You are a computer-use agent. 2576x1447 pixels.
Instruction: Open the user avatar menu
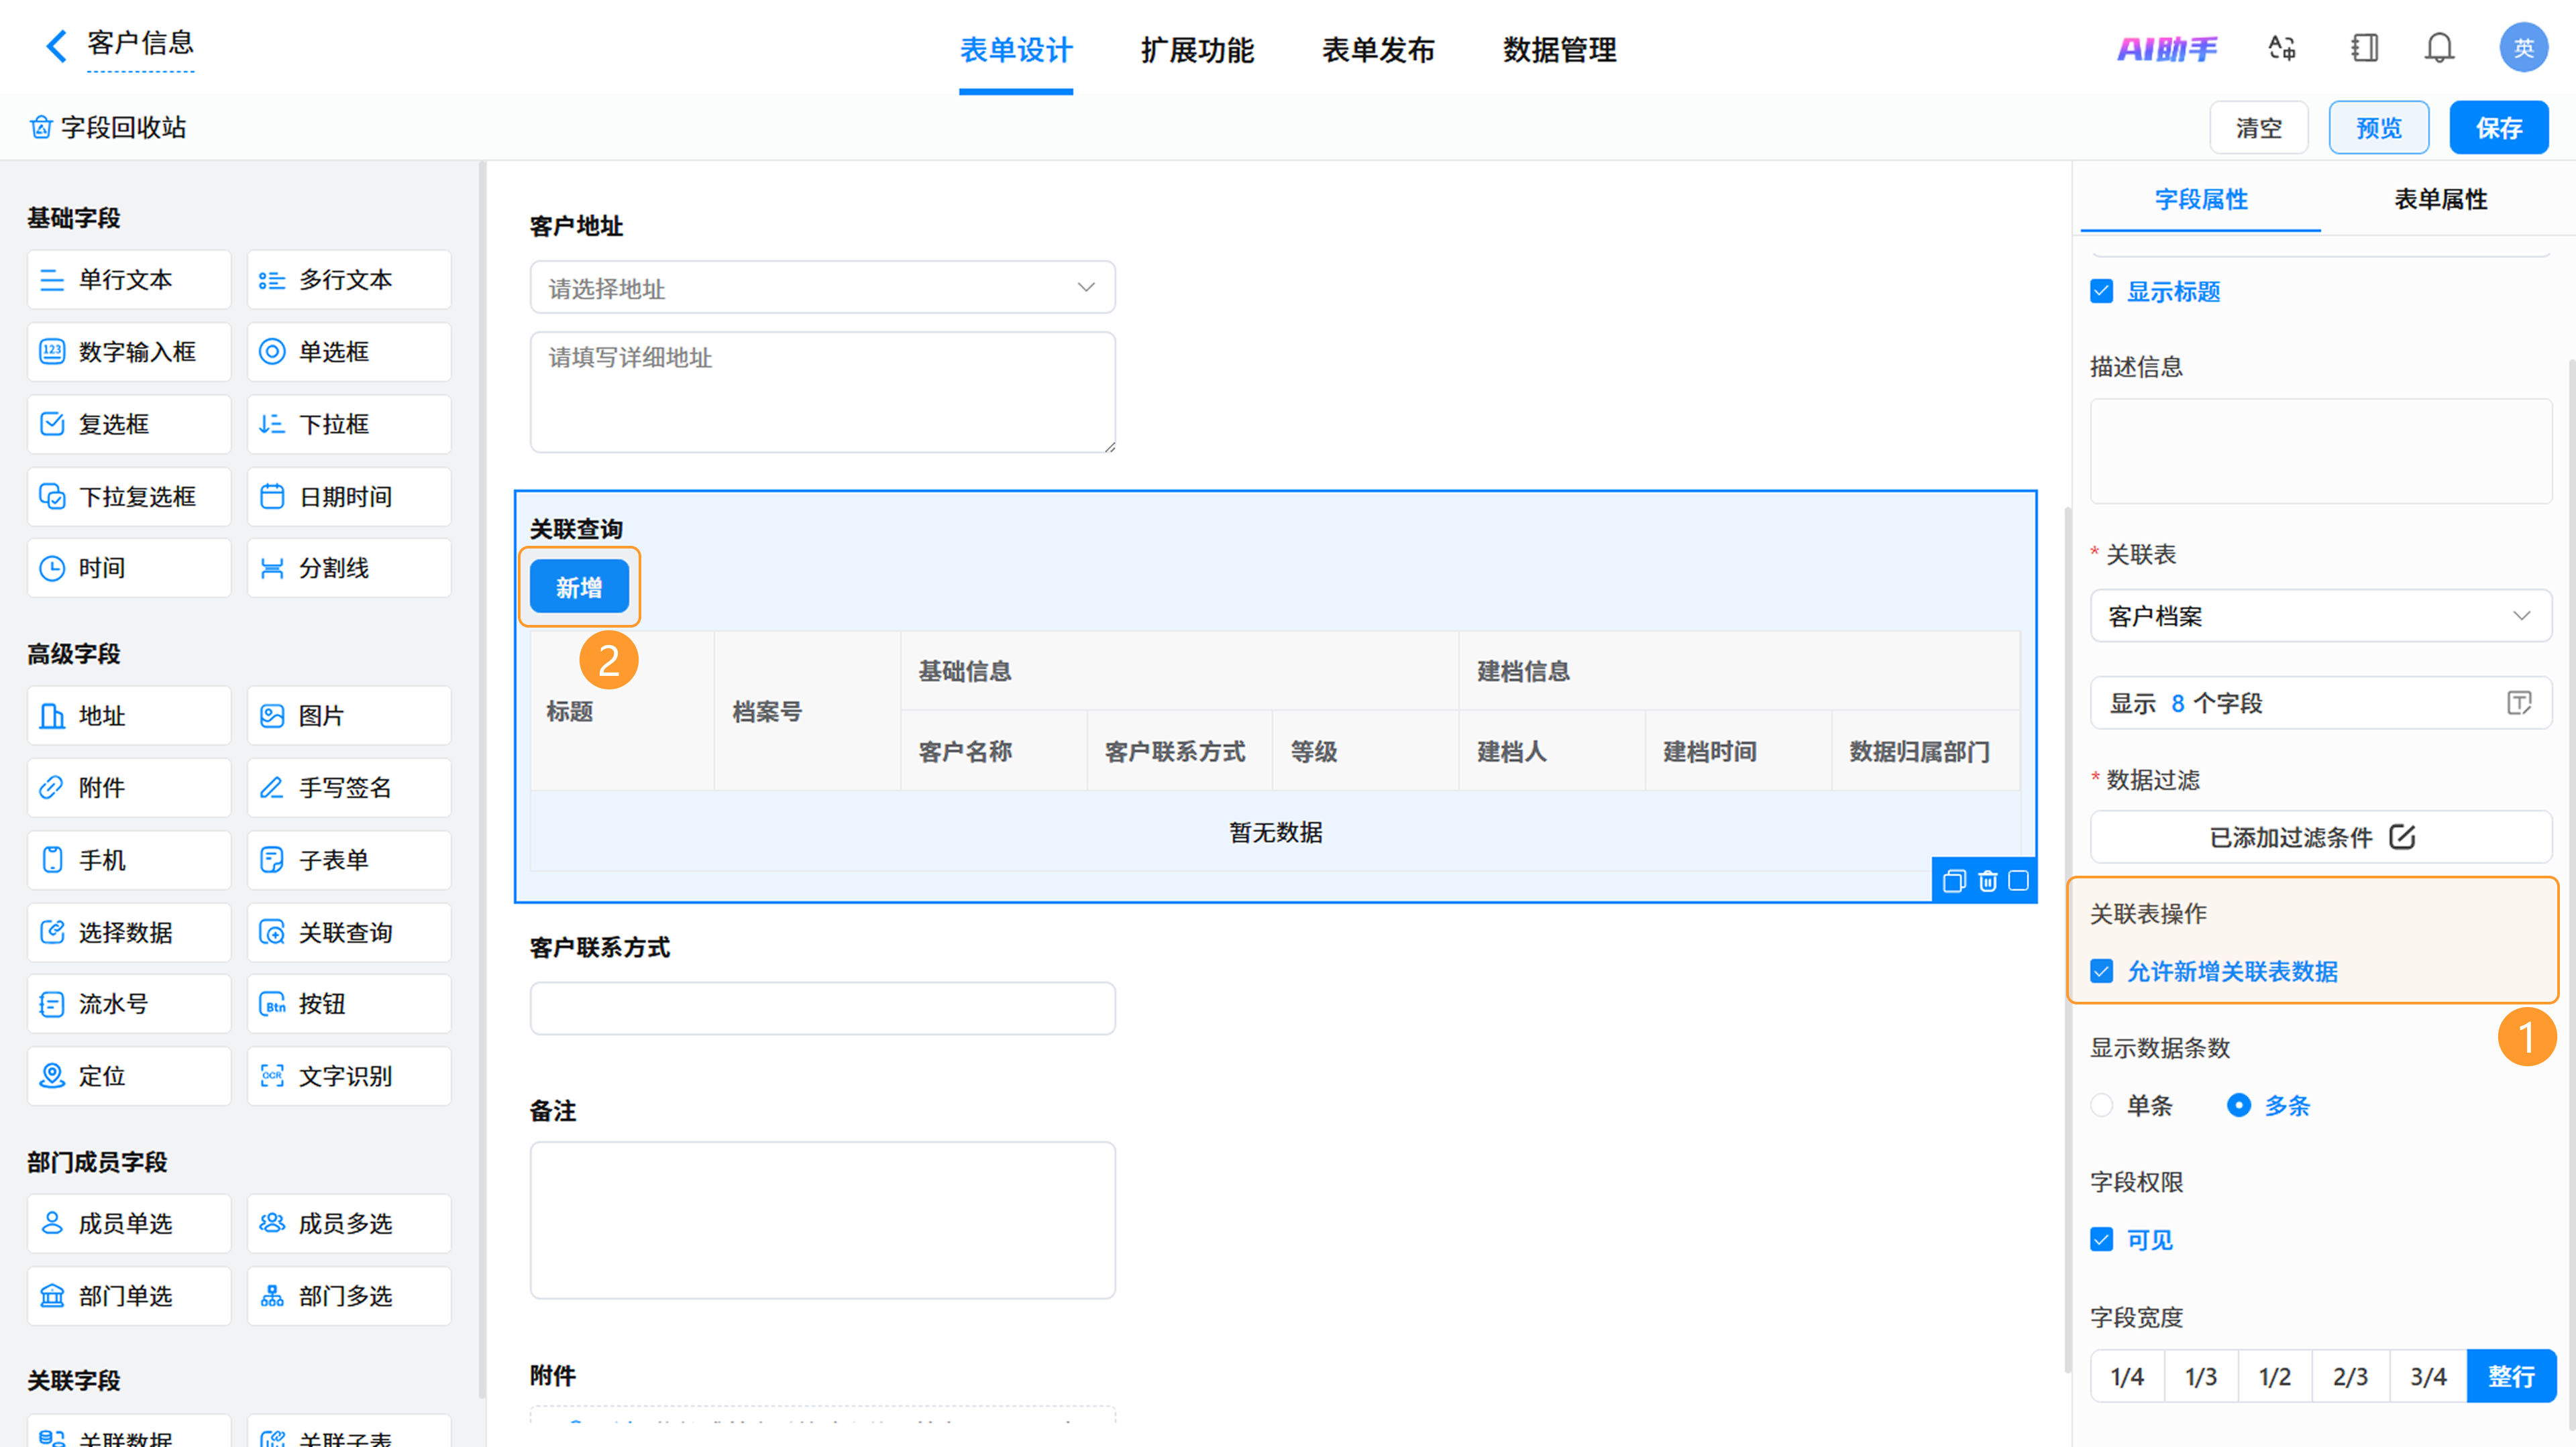[2523, 48]
